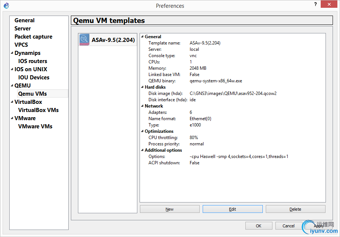The image size is (340, 237).
Task: Collapse the Dynamips tree node arrow
Action: [12, 53]
